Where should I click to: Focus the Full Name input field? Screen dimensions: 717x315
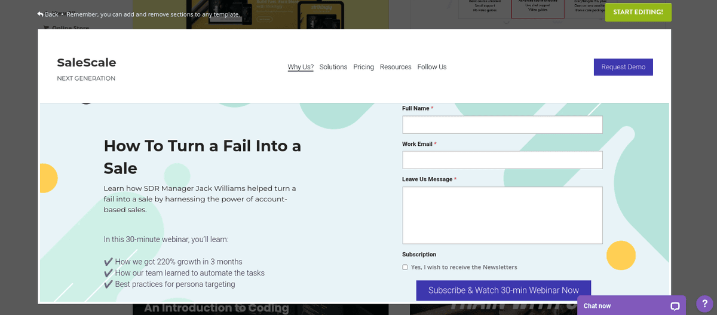click(x=502, y=125)
